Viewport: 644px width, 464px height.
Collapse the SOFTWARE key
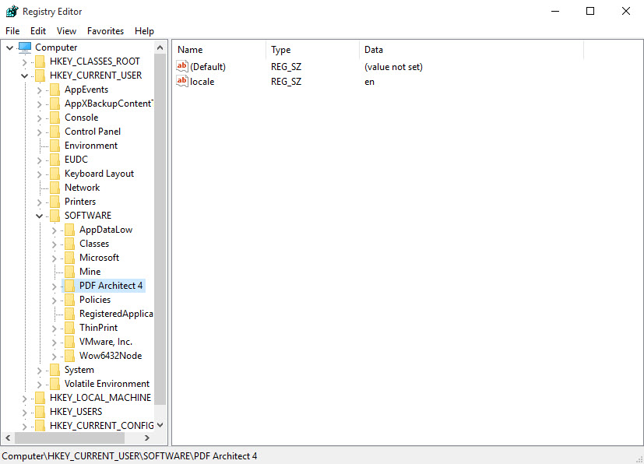coord(38,216)
